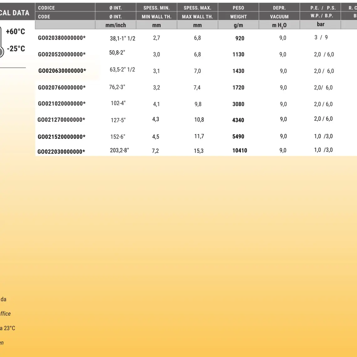This screenshot has height=357, width=357.
Task: Click the SPESS. MAX. column header
Action: 197,8
